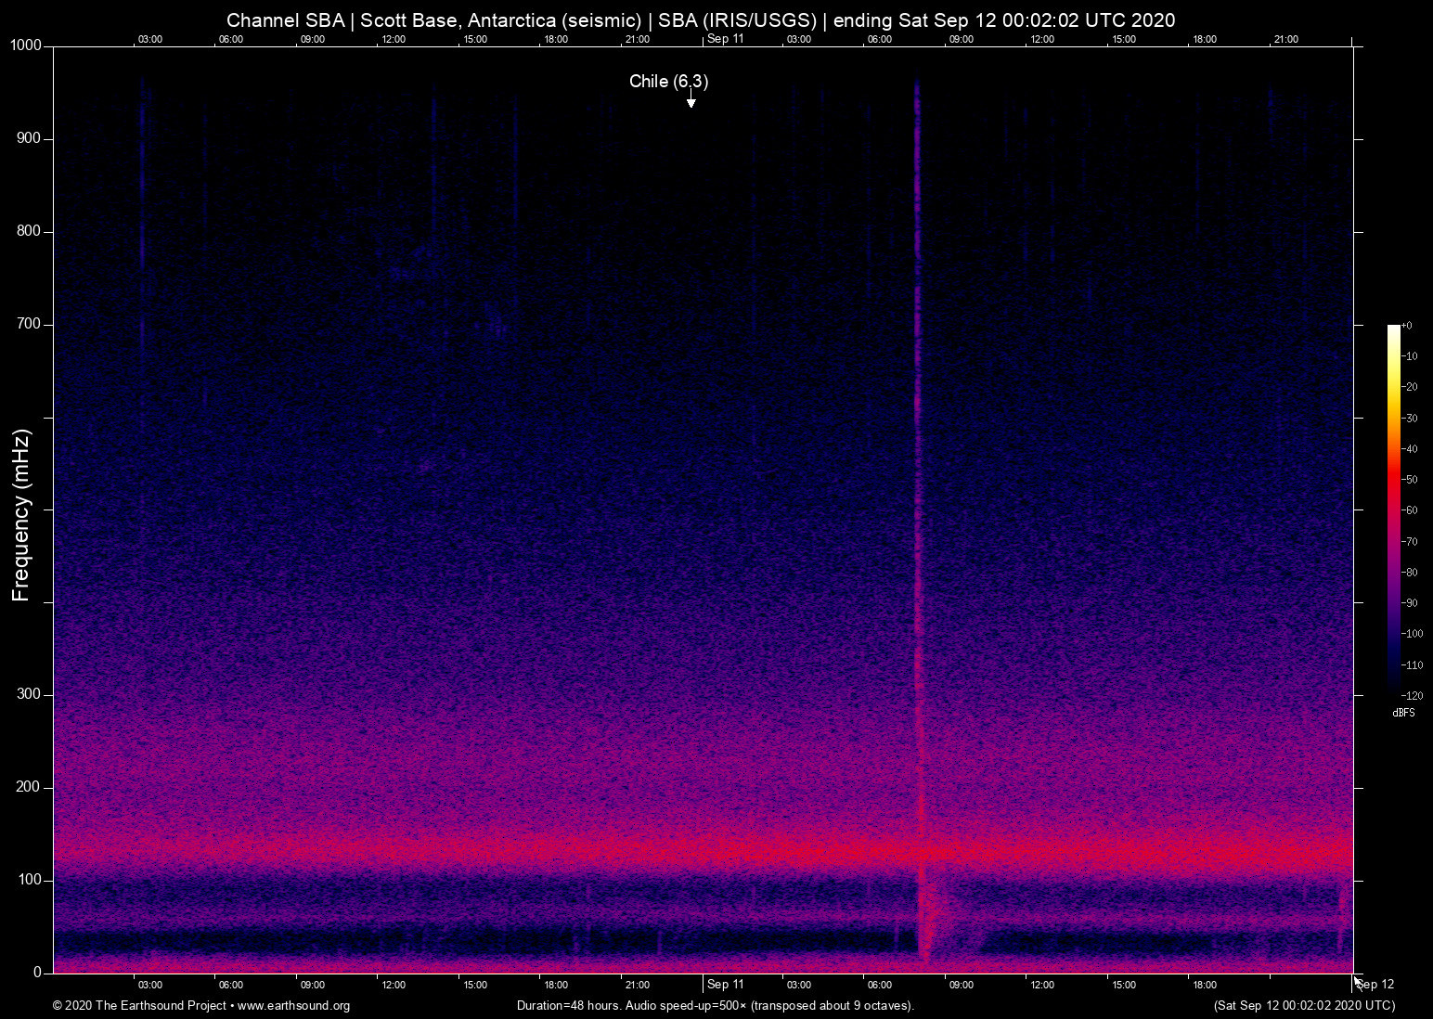
Task: Click the 0 mHz baseline tick
Action: pos(35,972)
